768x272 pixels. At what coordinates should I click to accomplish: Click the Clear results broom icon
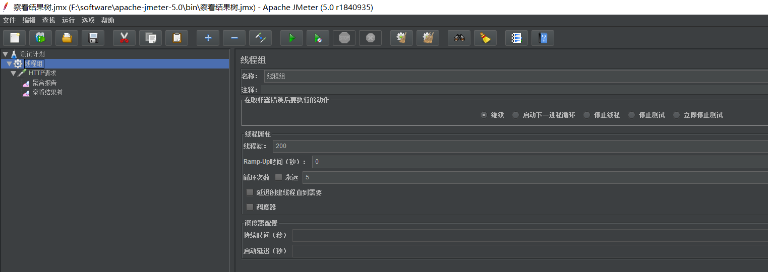[x=401, y=38]
